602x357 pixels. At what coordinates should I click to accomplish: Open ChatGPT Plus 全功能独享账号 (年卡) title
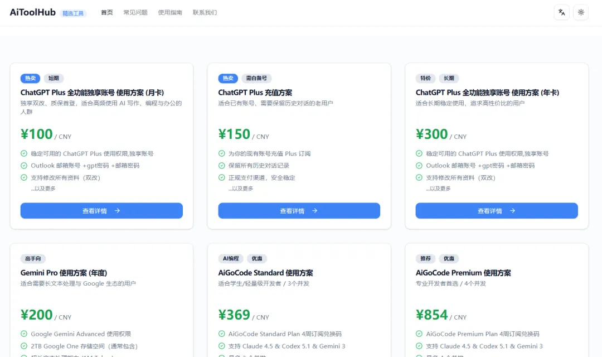point(487,93)
